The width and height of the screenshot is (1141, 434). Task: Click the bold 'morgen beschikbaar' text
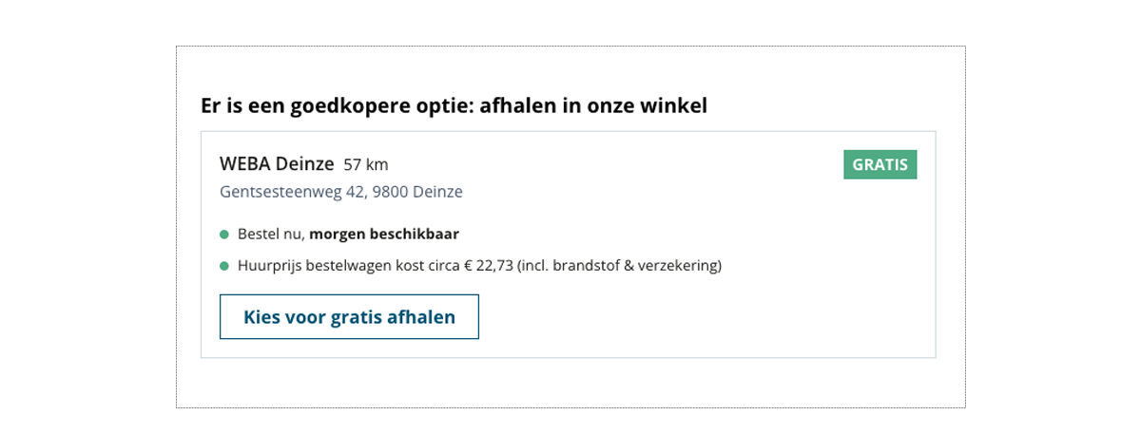384,234
